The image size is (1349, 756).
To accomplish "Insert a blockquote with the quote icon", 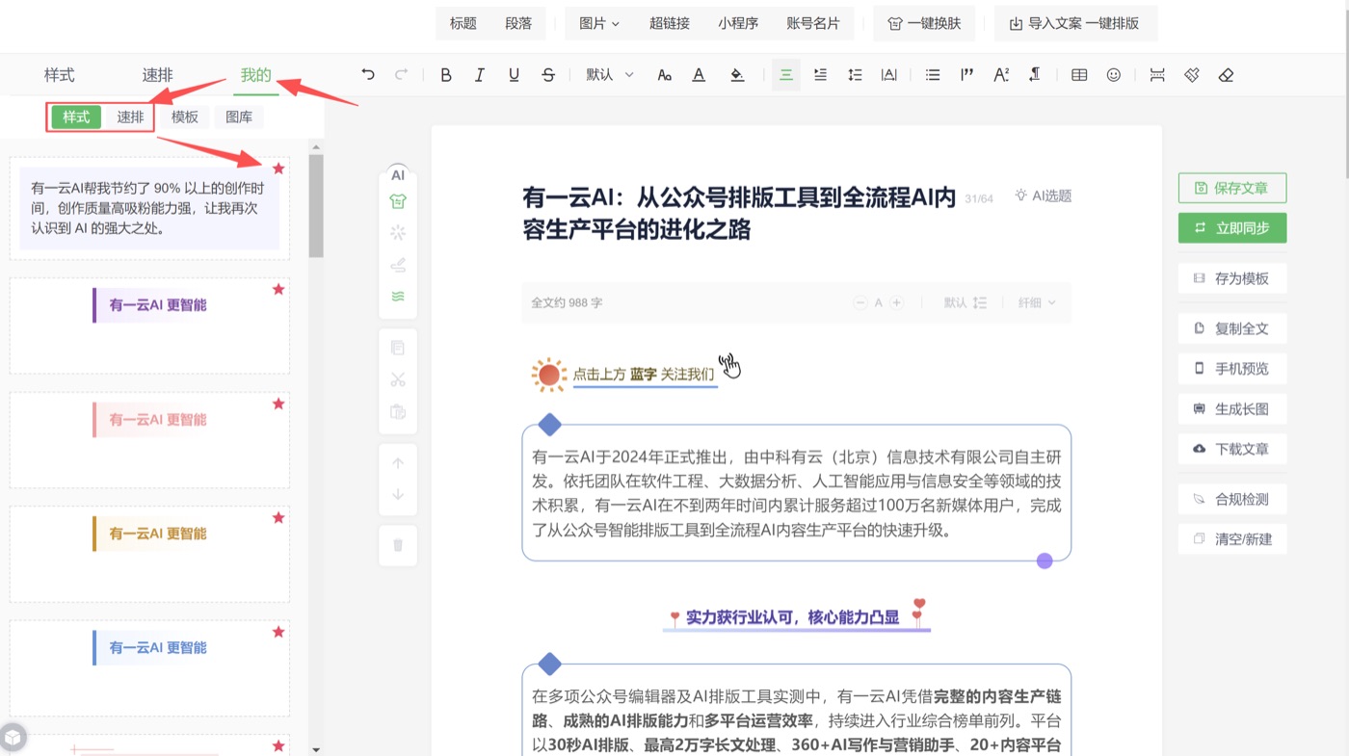I will pyautogui.click(x=966, y=75).
